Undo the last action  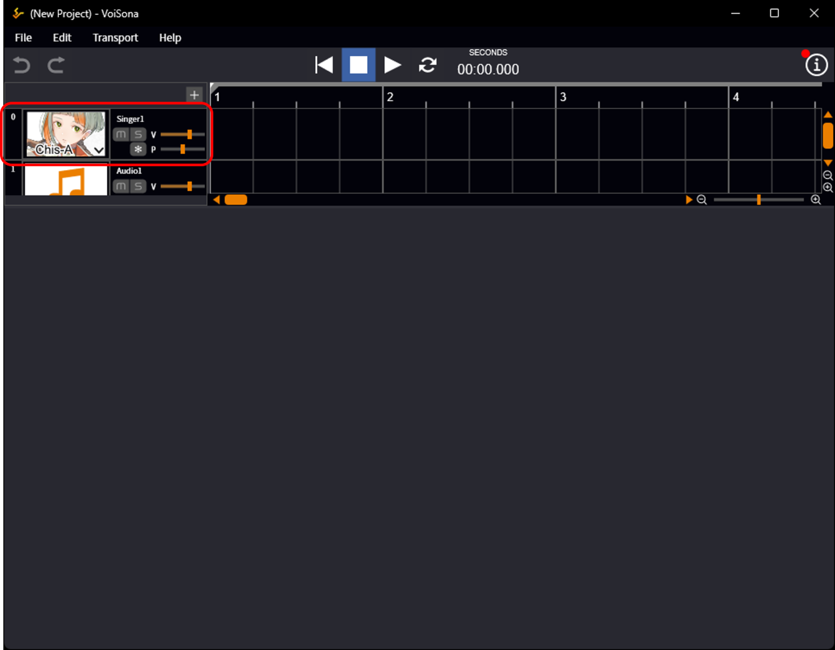pyautogui.click(x=22, y=65)
